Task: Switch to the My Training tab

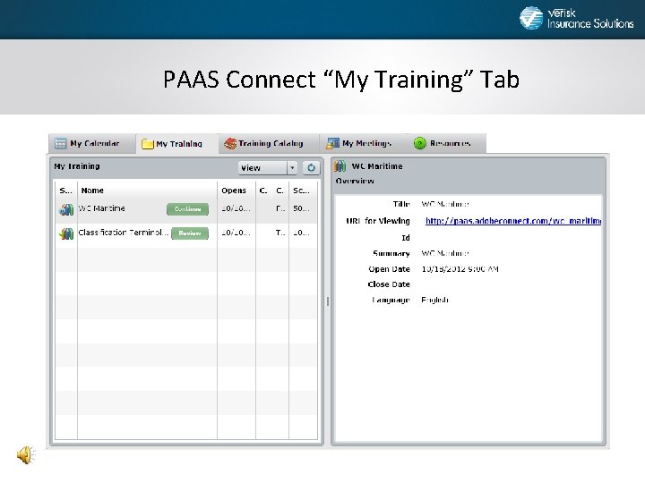Action: click(176, 144)
